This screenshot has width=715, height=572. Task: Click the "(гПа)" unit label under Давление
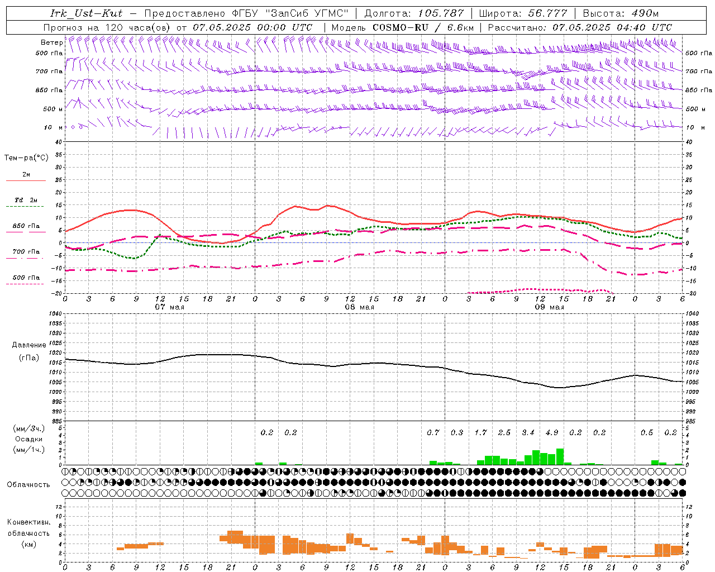(x=29, y=357)
